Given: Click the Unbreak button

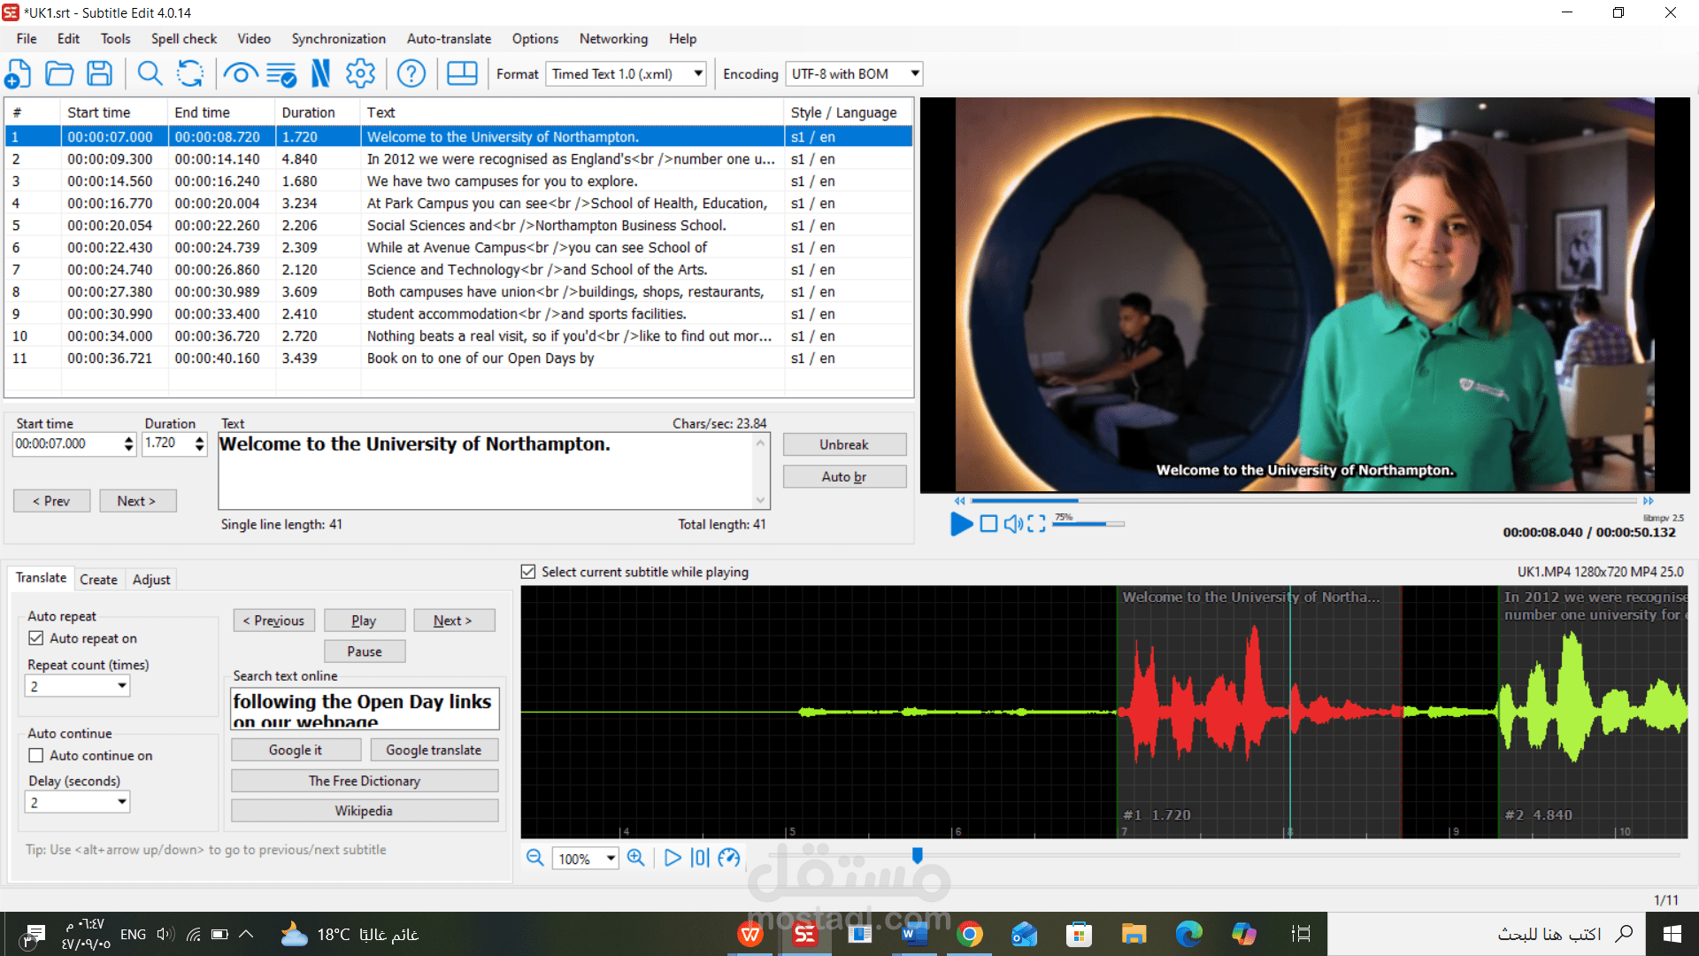Looking at the screenshot, I should (843, 444).
